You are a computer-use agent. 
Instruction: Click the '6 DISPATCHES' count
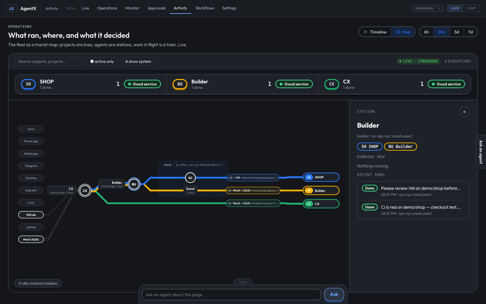pos(458,61)
